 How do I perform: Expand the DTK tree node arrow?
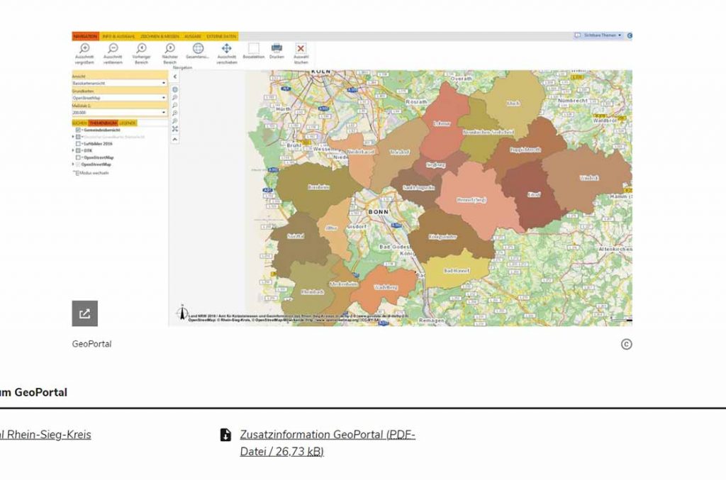(x=73, y=151)
